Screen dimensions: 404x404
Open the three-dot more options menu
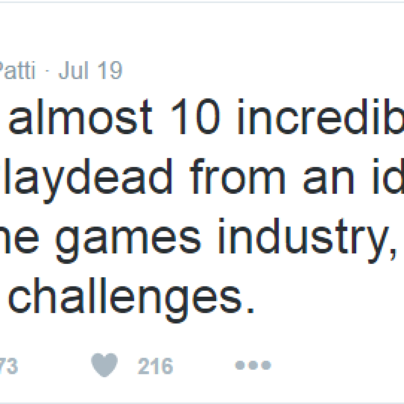(253, 365)
